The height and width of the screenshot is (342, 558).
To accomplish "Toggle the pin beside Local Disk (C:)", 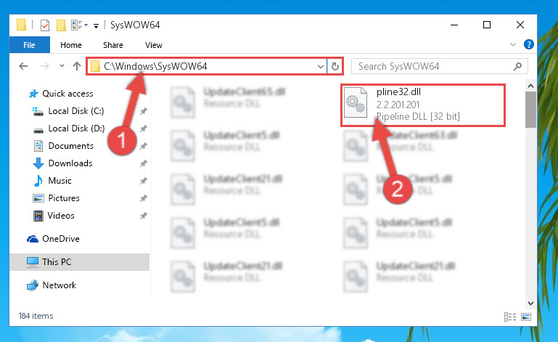I will pos(144,111).
